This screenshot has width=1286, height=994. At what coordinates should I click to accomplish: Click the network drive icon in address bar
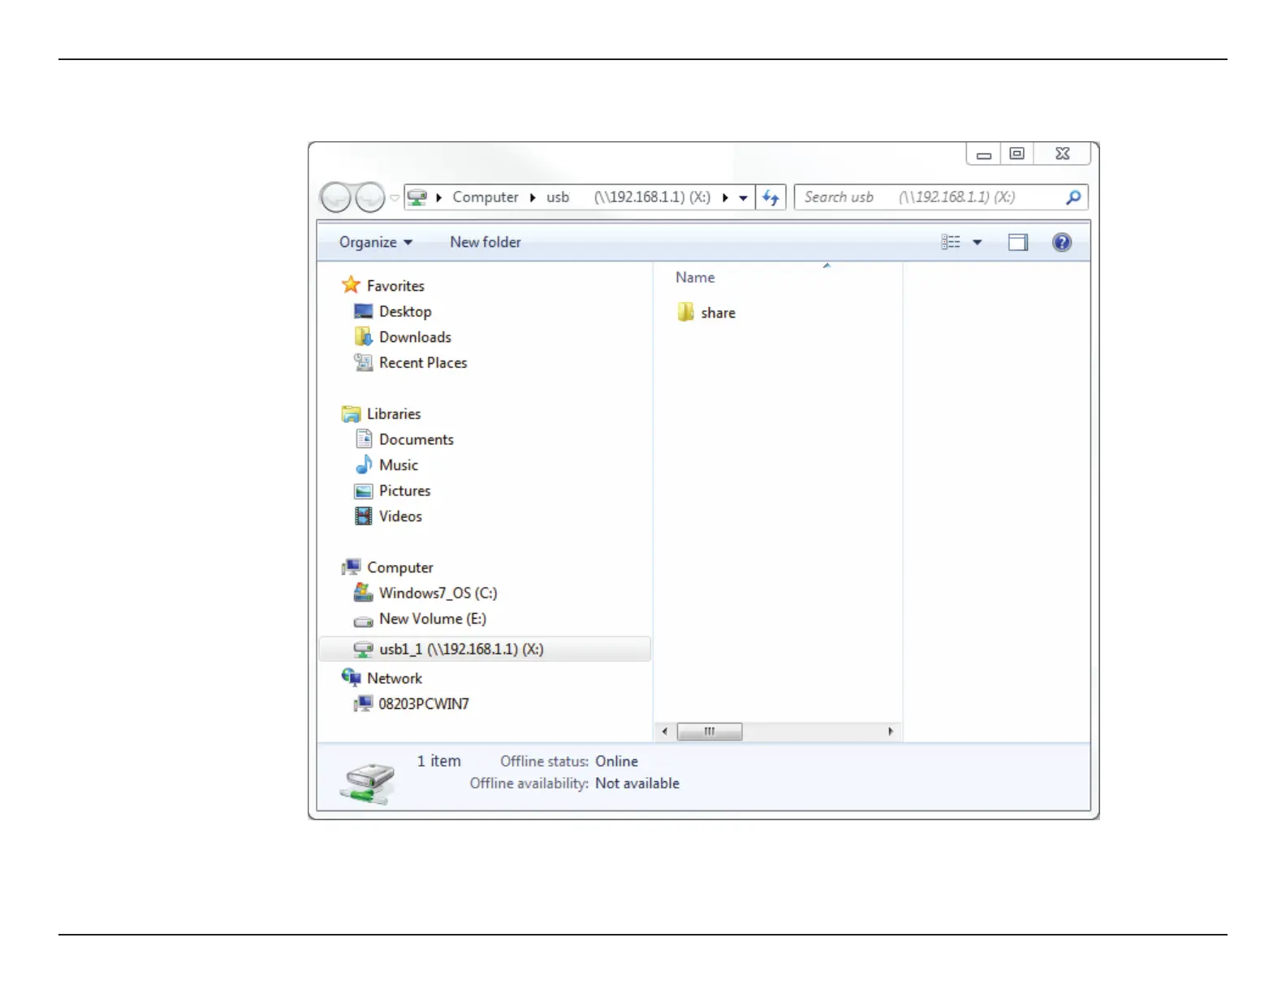point(417,197)
